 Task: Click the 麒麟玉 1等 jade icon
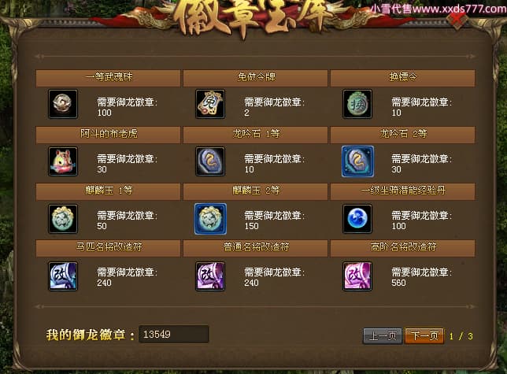(x=63, y=219)
